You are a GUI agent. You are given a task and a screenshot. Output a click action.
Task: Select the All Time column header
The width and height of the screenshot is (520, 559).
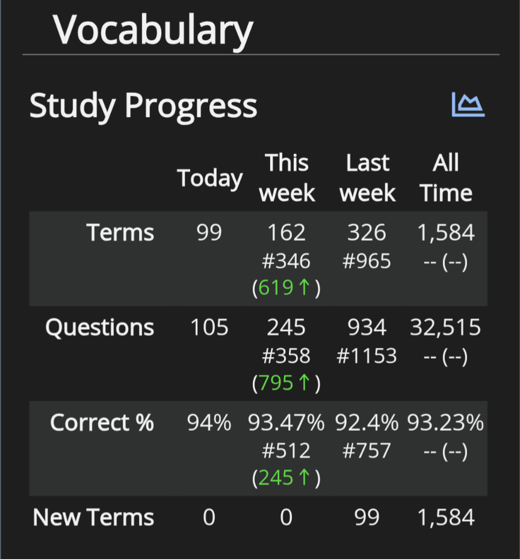[x=446, y=178]
